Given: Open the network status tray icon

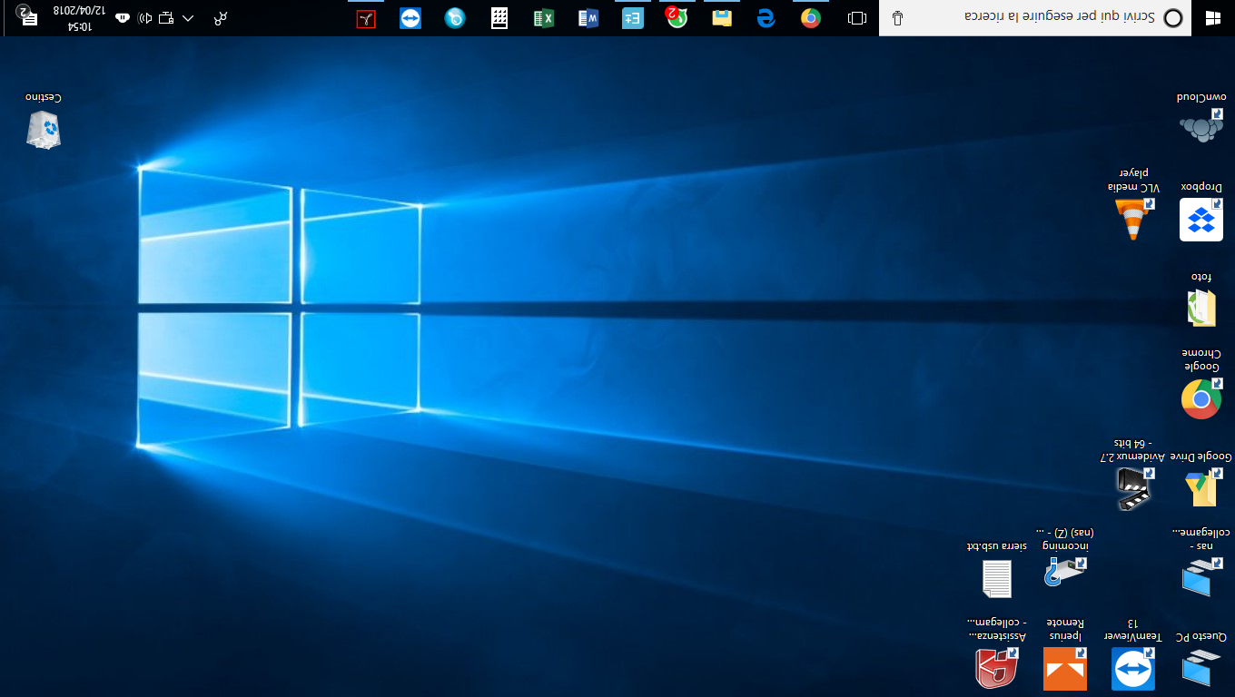Looking at the screenshot, I should pyautogui.click(x=166, y=18).
